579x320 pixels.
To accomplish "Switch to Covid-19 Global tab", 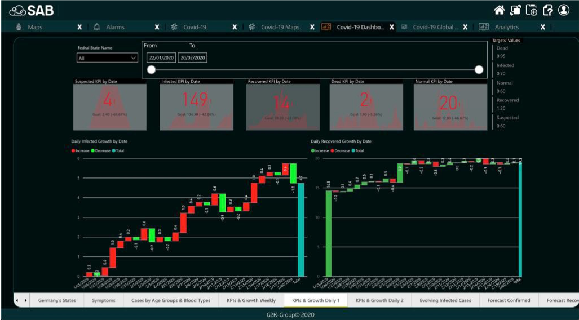I will point(434,27).
